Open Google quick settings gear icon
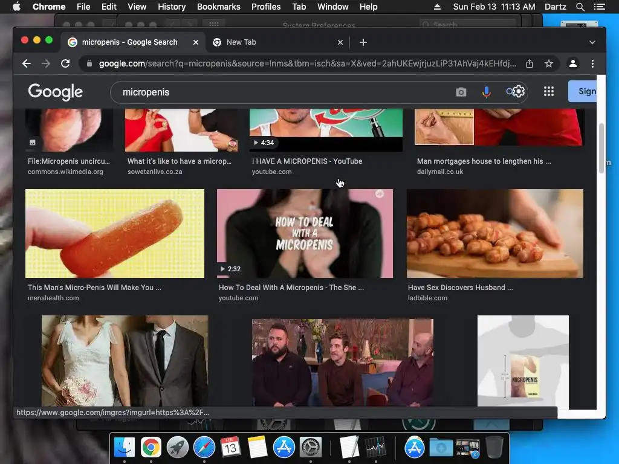Viewport: 619px width, 464px height. click(x=518, y=92)
